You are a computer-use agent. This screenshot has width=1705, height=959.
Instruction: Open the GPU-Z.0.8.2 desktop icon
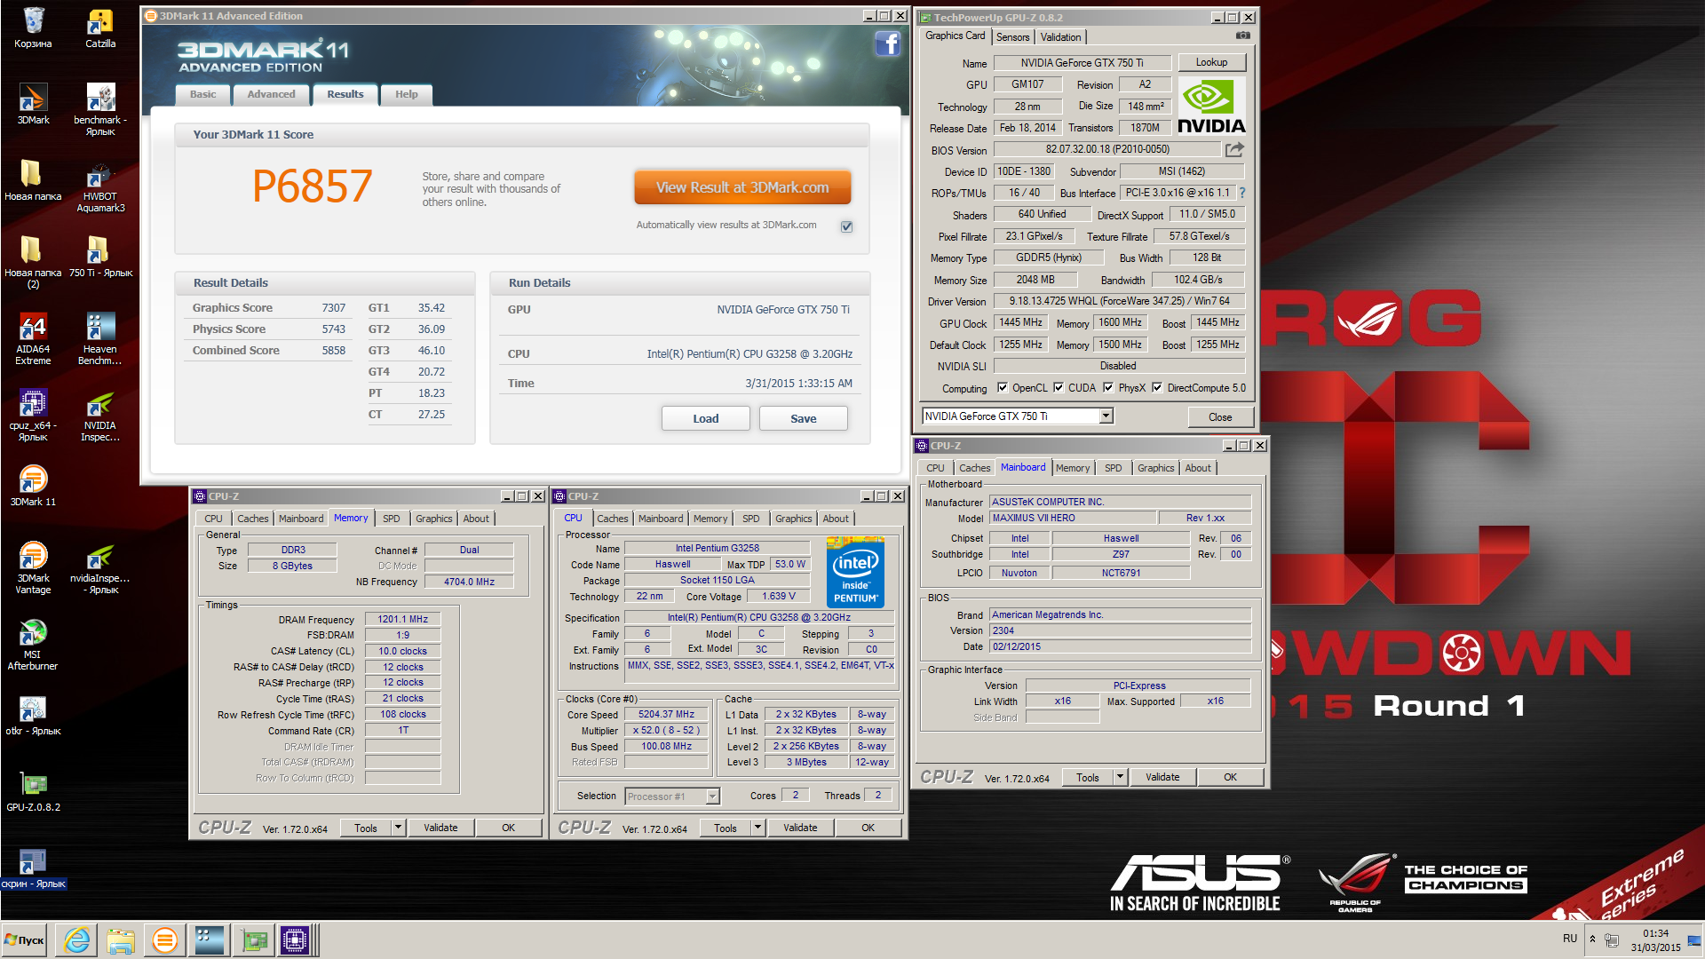[x=33, y=791]
